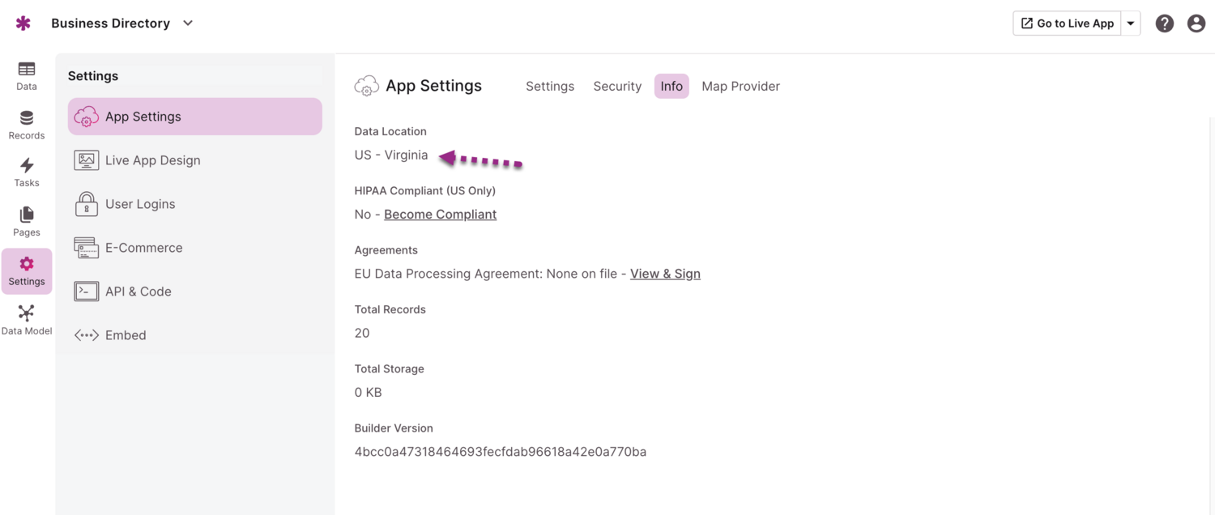Viewport: 1215px width, 515px height.
Task: Select User Logins from settings menu
Action: point(140,204)
